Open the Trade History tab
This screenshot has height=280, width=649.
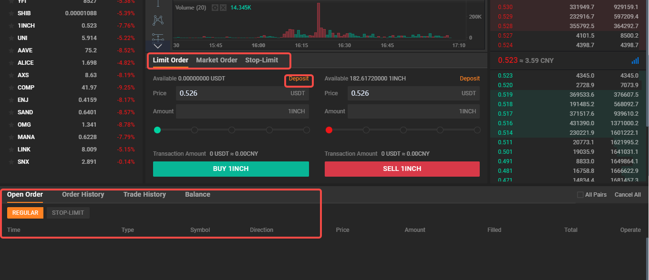pos(144,194)
